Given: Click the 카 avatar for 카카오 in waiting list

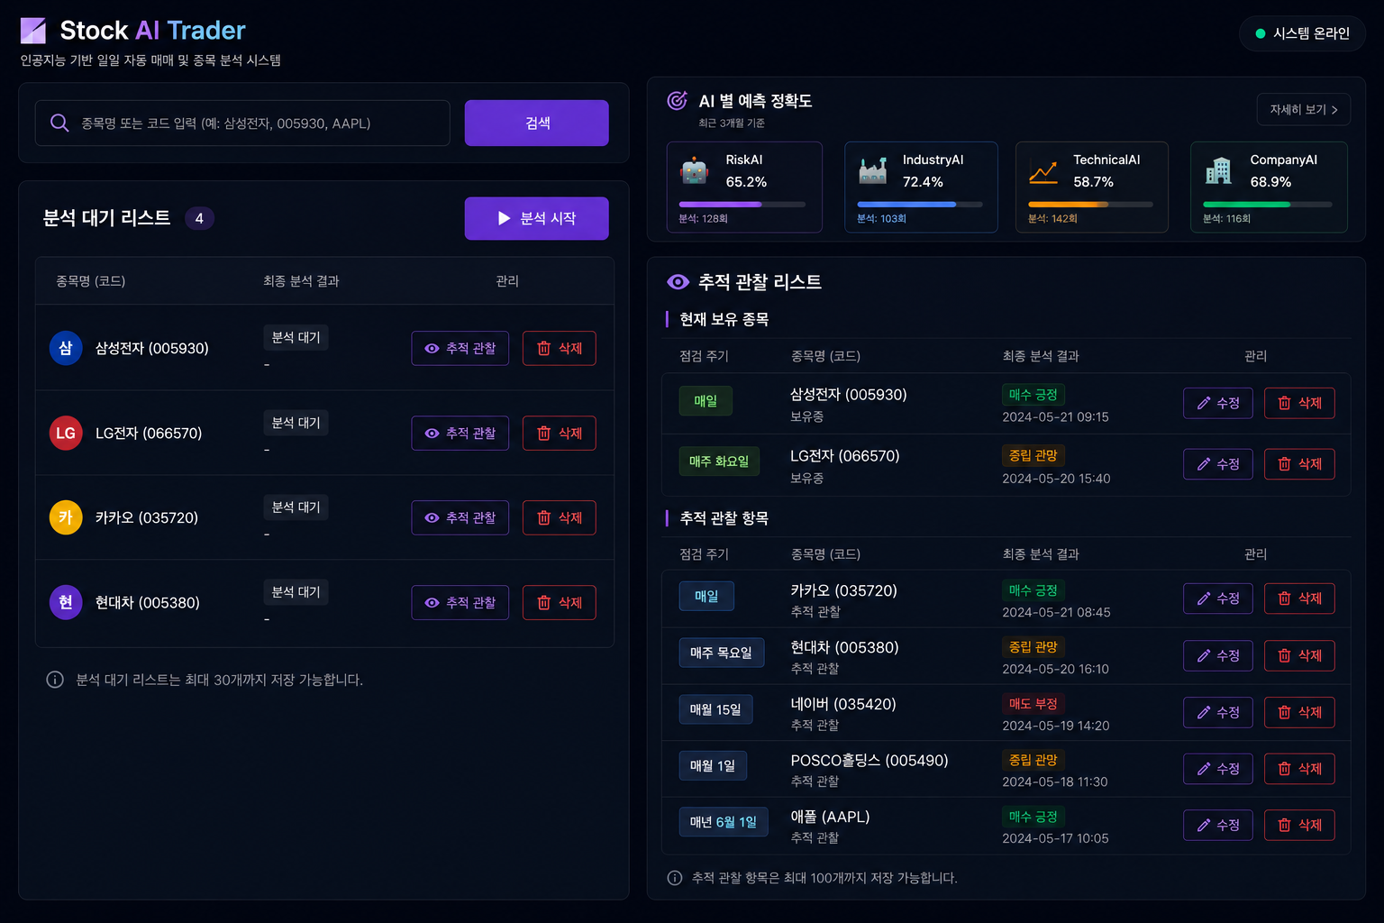Looking at the screenshot, I should click(x=66, y=517).
